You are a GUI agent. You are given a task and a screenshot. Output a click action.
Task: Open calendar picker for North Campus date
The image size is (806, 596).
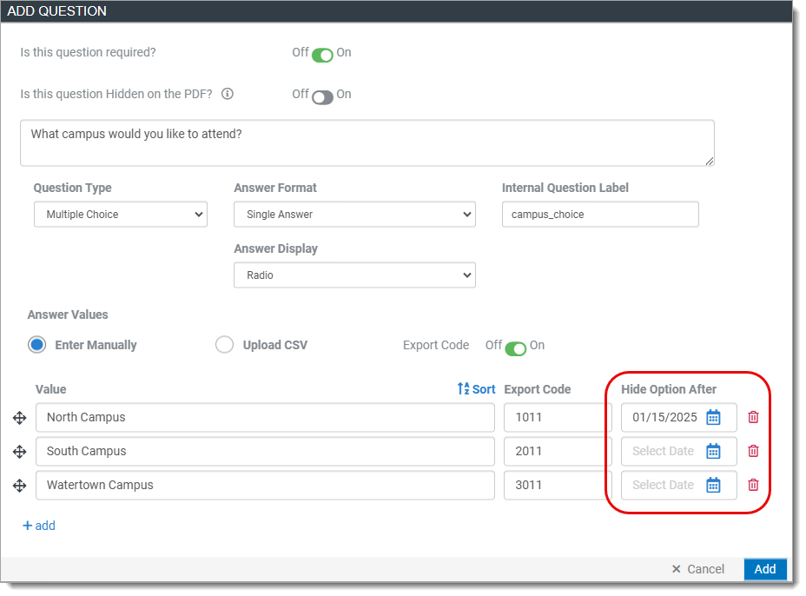[713, 418]
